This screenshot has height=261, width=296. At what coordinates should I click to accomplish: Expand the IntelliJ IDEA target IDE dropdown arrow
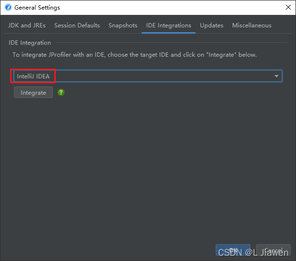(x=276, y=76)
